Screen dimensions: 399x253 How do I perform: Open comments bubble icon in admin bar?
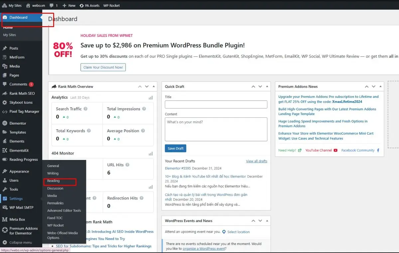51,6
